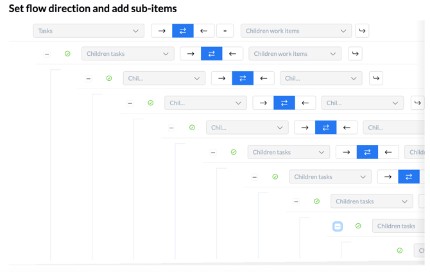
Task: Open the Tasks dropdown
Action: point(89,31)
